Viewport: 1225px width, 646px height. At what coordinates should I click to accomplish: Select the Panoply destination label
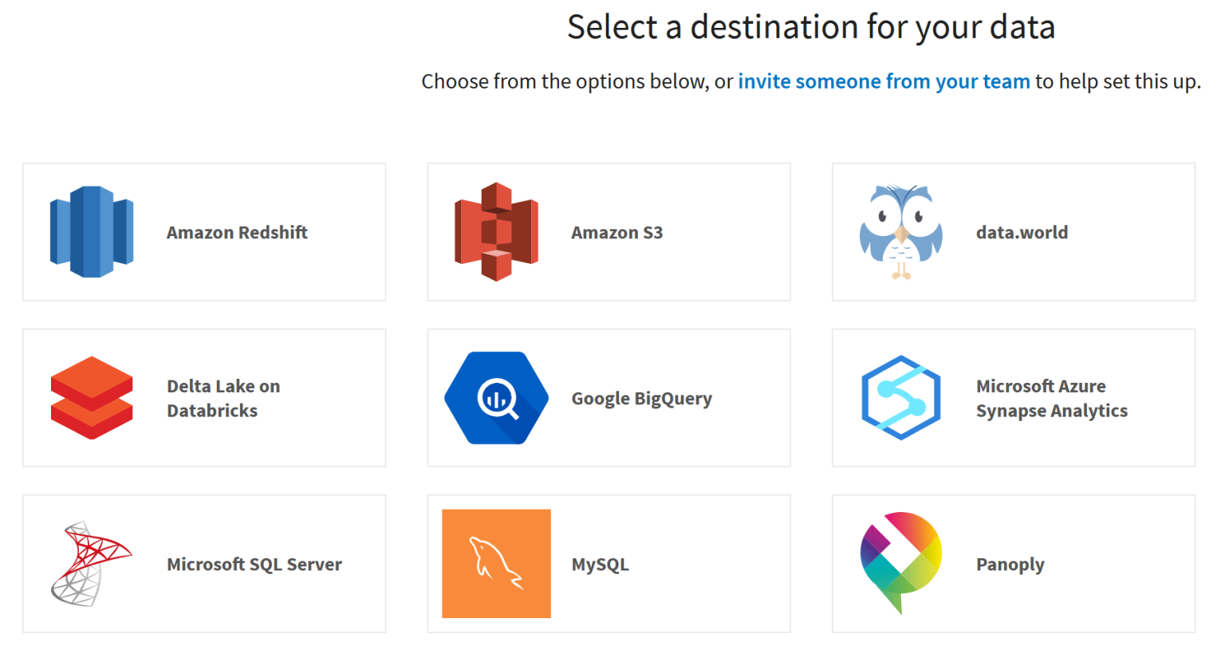point(1010,565)
